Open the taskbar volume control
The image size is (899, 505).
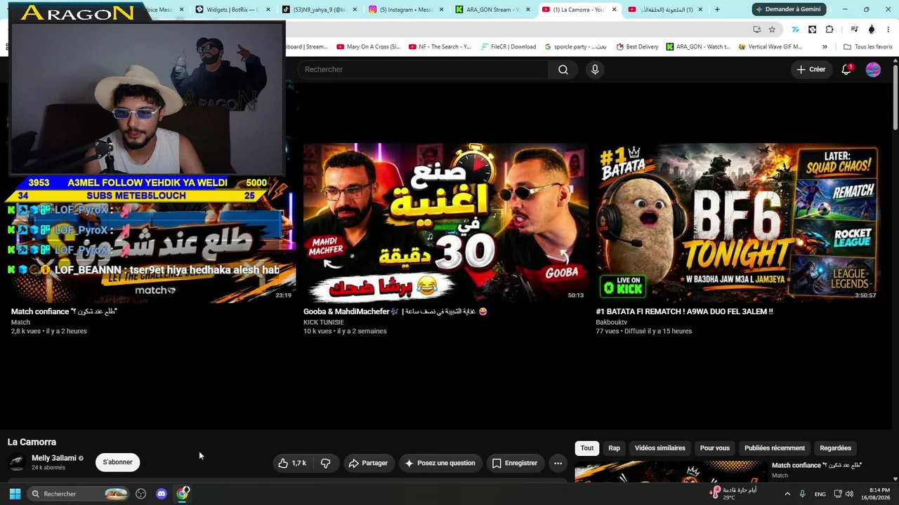pyautogui.click(x=849, y=494)
